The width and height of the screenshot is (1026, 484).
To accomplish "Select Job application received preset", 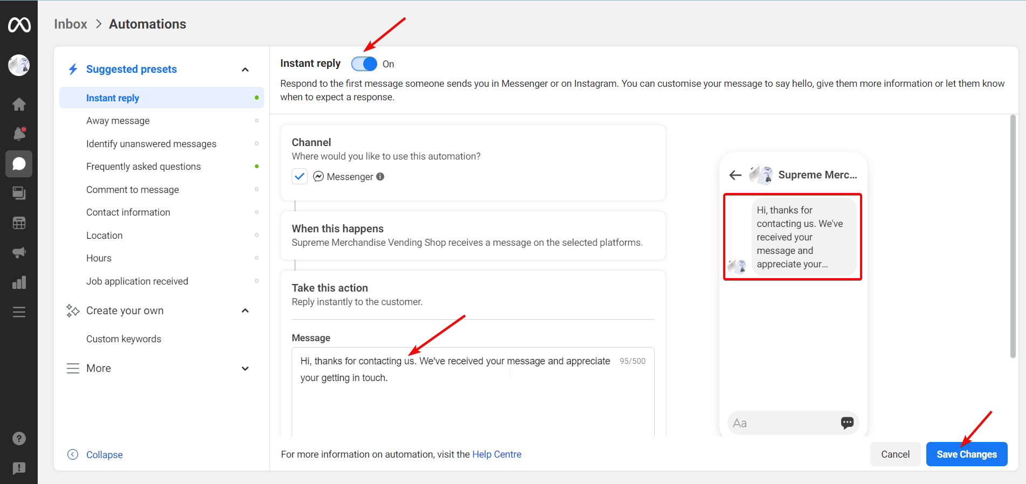I will point(162,281).
